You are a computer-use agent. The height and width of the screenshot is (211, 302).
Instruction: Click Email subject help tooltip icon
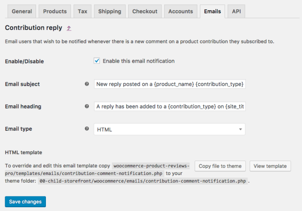tap(87, 84)
